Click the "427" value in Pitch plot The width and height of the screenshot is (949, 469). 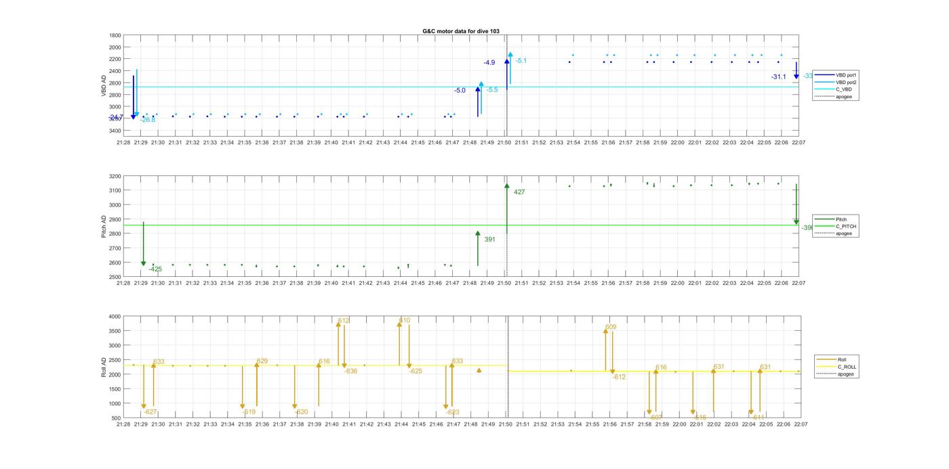519,192
